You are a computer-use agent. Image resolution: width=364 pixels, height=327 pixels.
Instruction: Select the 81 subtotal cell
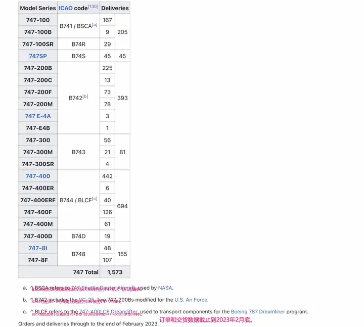(122, 152)
